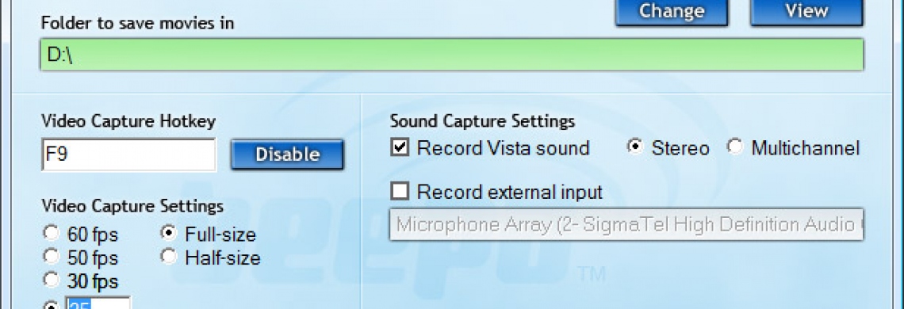The width and height of the screenshot is (904, 309).
Task: Uncheck Record Vista sound checkbox
Action: pos(400,147)
